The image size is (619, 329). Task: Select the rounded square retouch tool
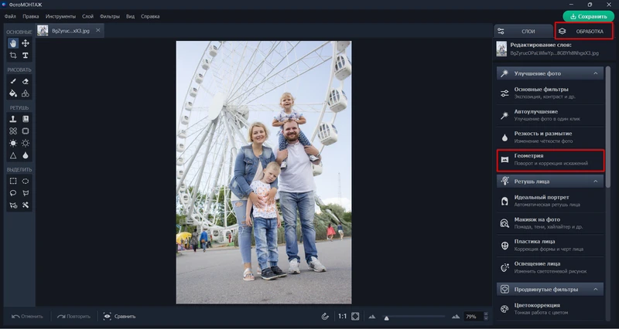pyautogui.click(x=26, y=131)
